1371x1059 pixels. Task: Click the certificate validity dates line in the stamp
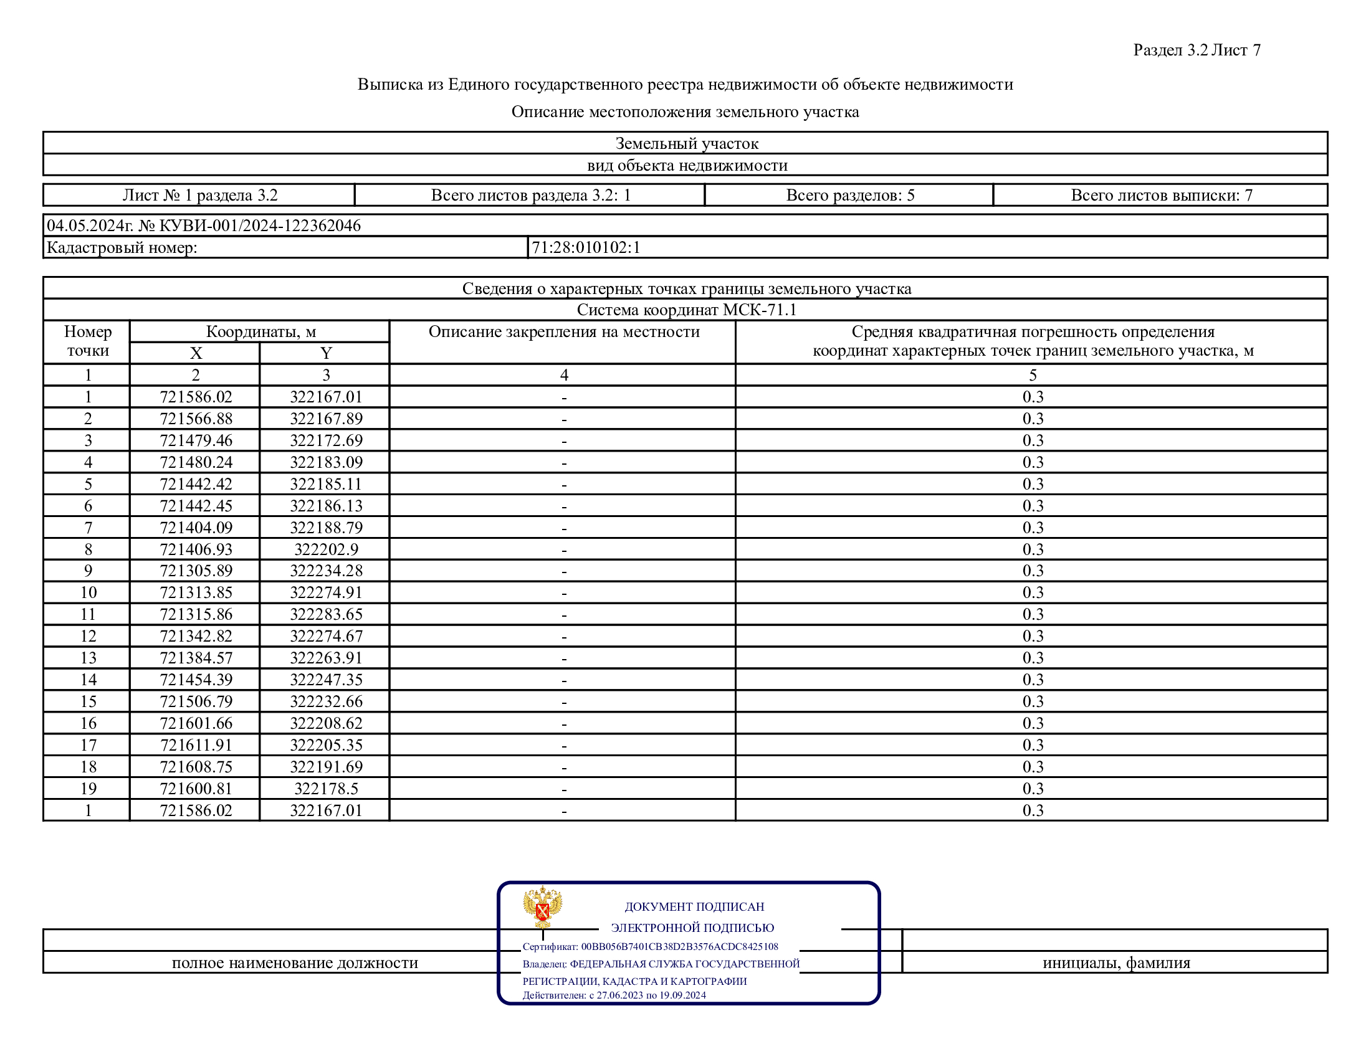[614, 995]
